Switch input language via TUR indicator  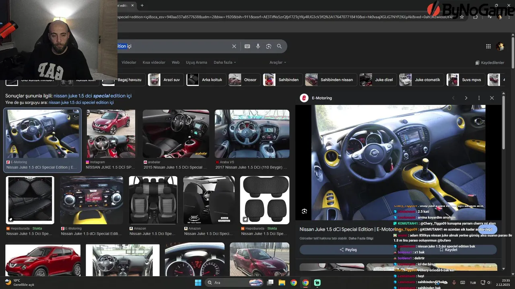click(473, 283)
